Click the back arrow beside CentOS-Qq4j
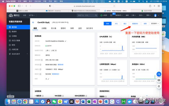169x106 pixels. pyautogui.click(x=33, y=22)
